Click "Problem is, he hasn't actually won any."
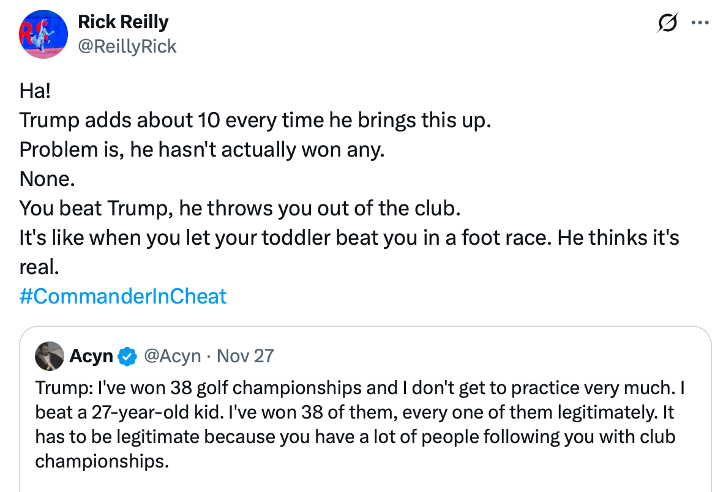This screenshot has height=492, width=715. pos(202,149)
